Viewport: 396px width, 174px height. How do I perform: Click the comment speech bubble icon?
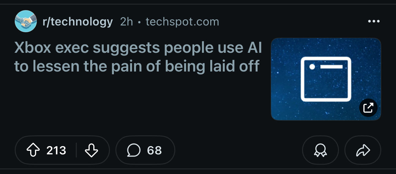coord(134,150)
